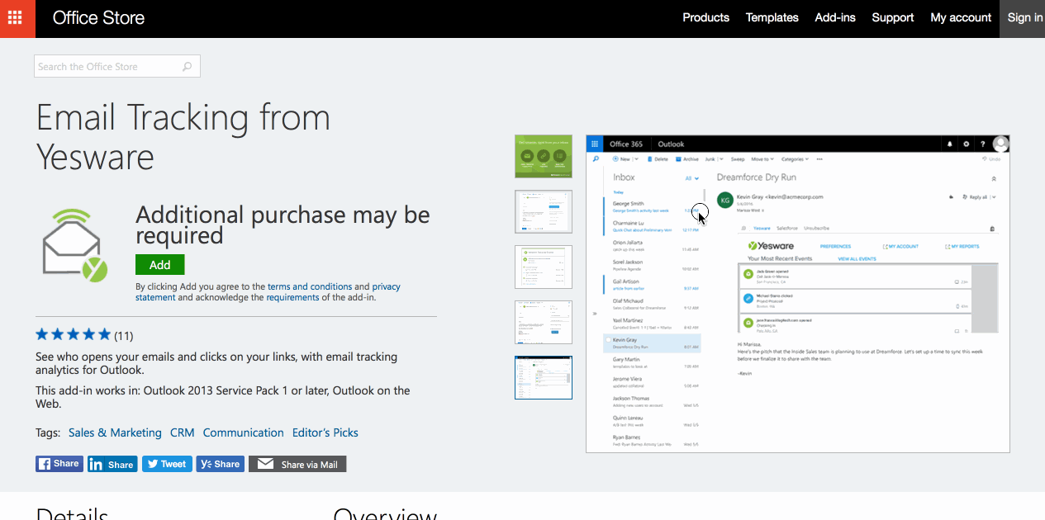Select the third screenshot thumbnail
The image size is (1045, 520).
pos(544,267)
